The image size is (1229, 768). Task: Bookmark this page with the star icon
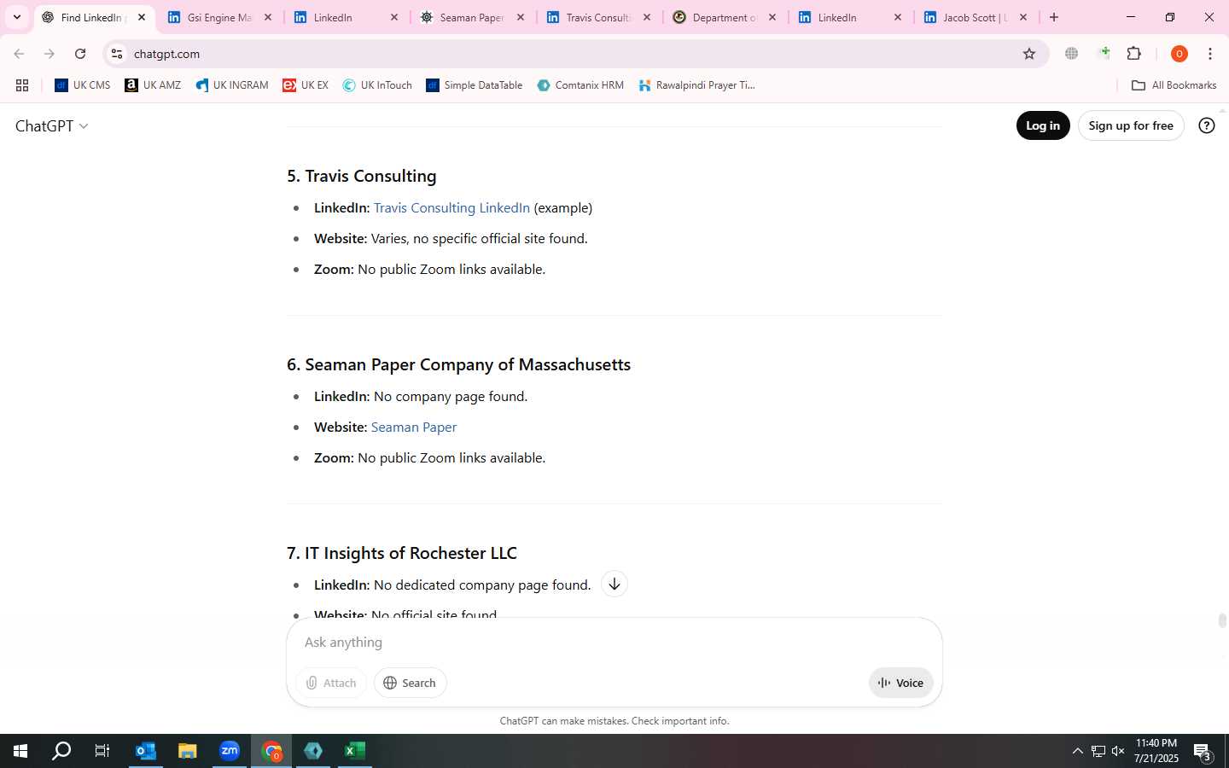1029,54
